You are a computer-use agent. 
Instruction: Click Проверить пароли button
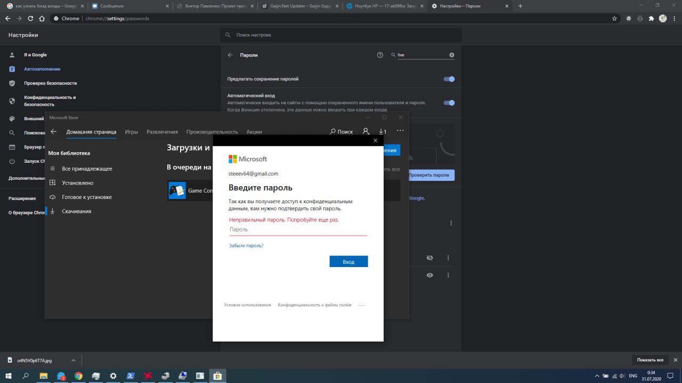tap(429, 175)
